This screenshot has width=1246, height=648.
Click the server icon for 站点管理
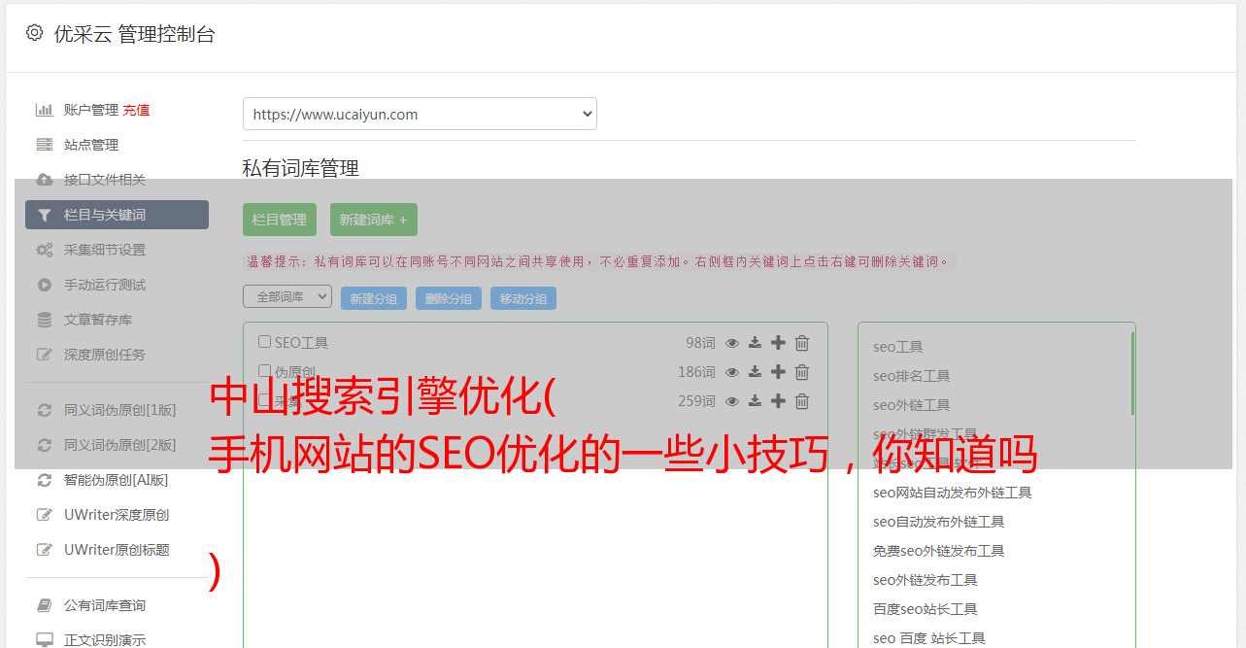44,145
